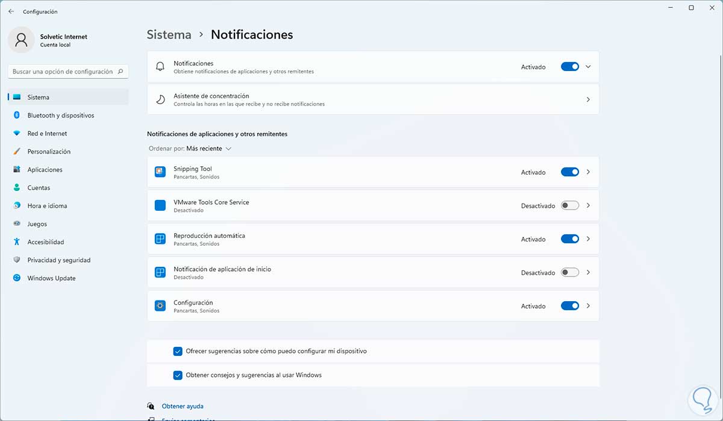Click the Obtener ayuda link

(x=183, y=406)
